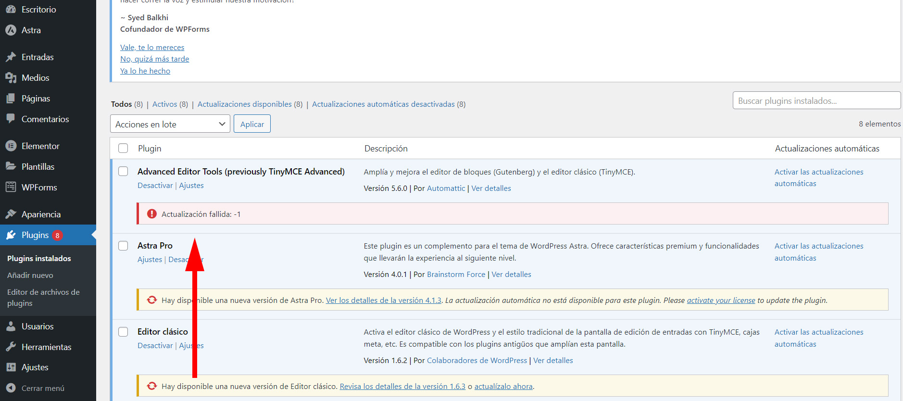This screenshot has width=903, height=401.
Task: Click the No, quizá más tarde link
Action: point(154,59)
